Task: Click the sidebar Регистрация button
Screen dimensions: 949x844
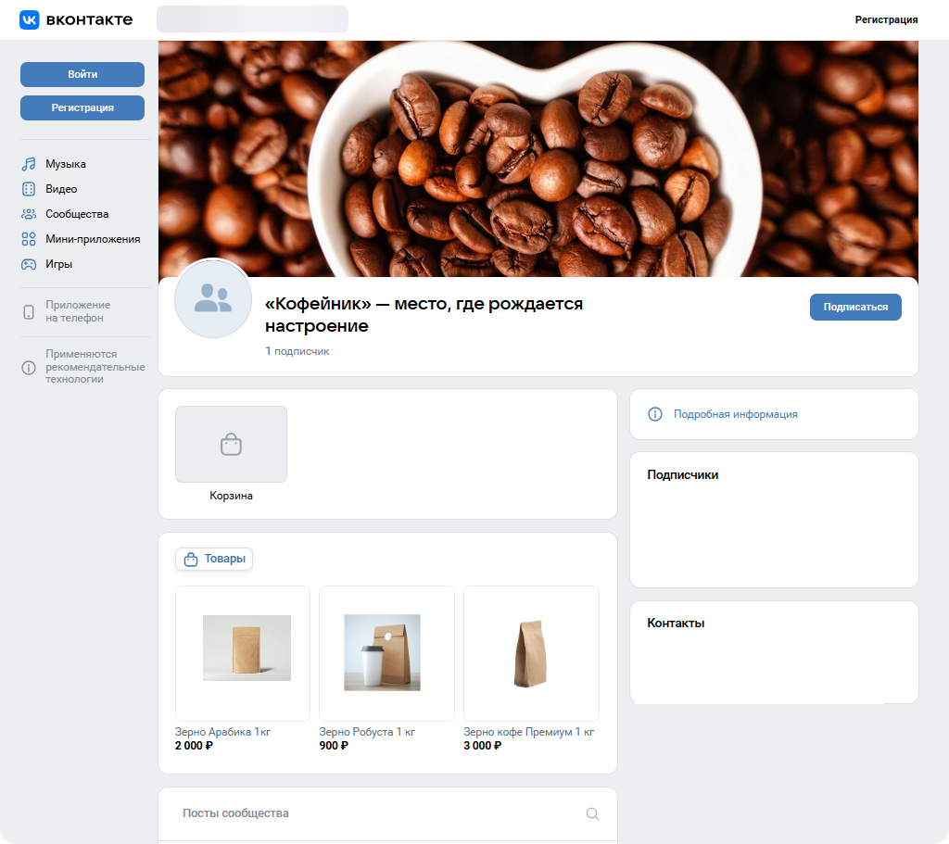Action: tap(82, 107)
